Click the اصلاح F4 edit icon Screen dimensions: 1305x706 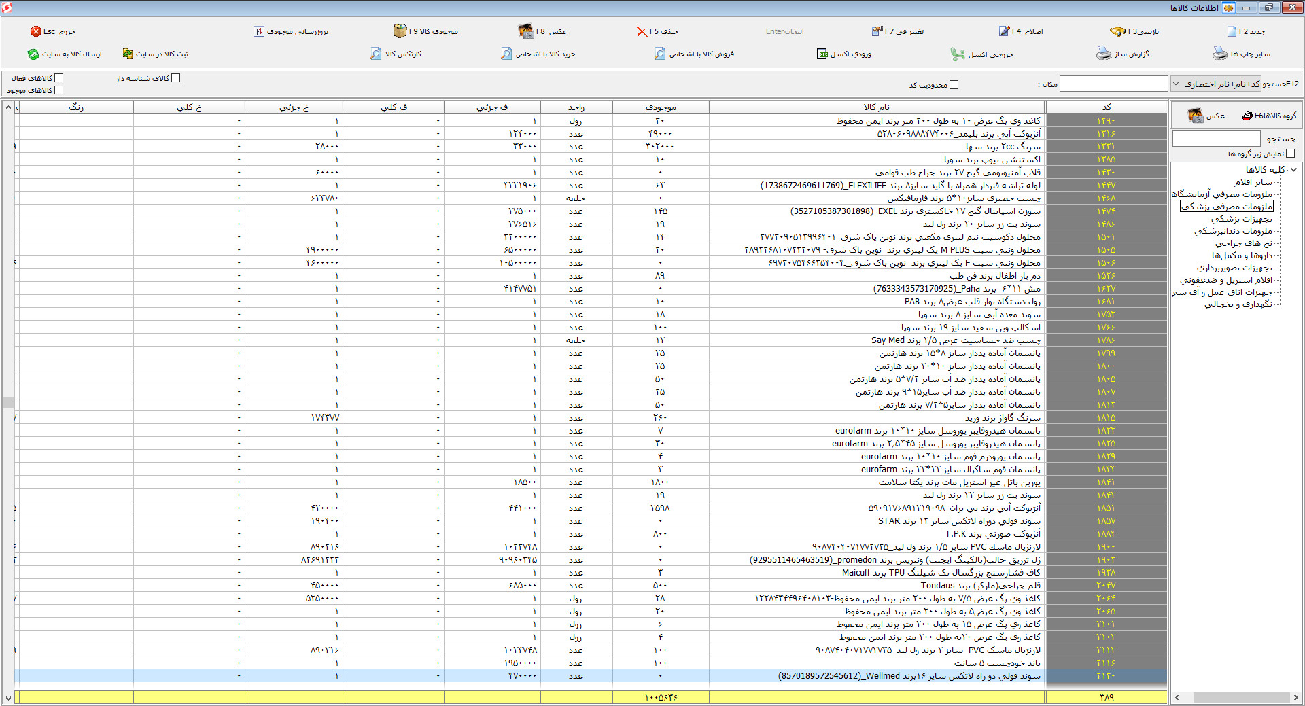(x=1004, y=31)
